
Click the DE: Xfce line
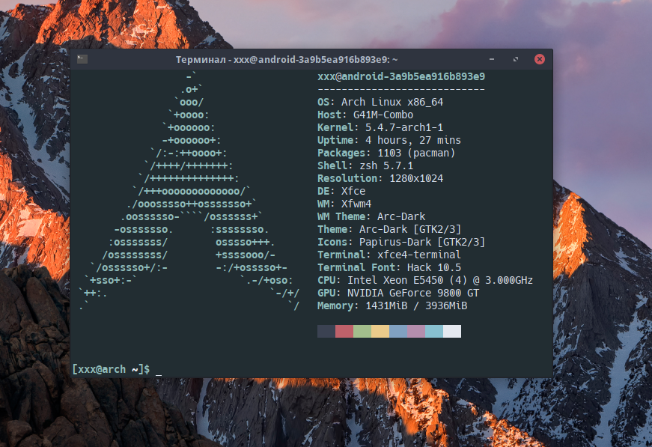click(x=341, y=191)
